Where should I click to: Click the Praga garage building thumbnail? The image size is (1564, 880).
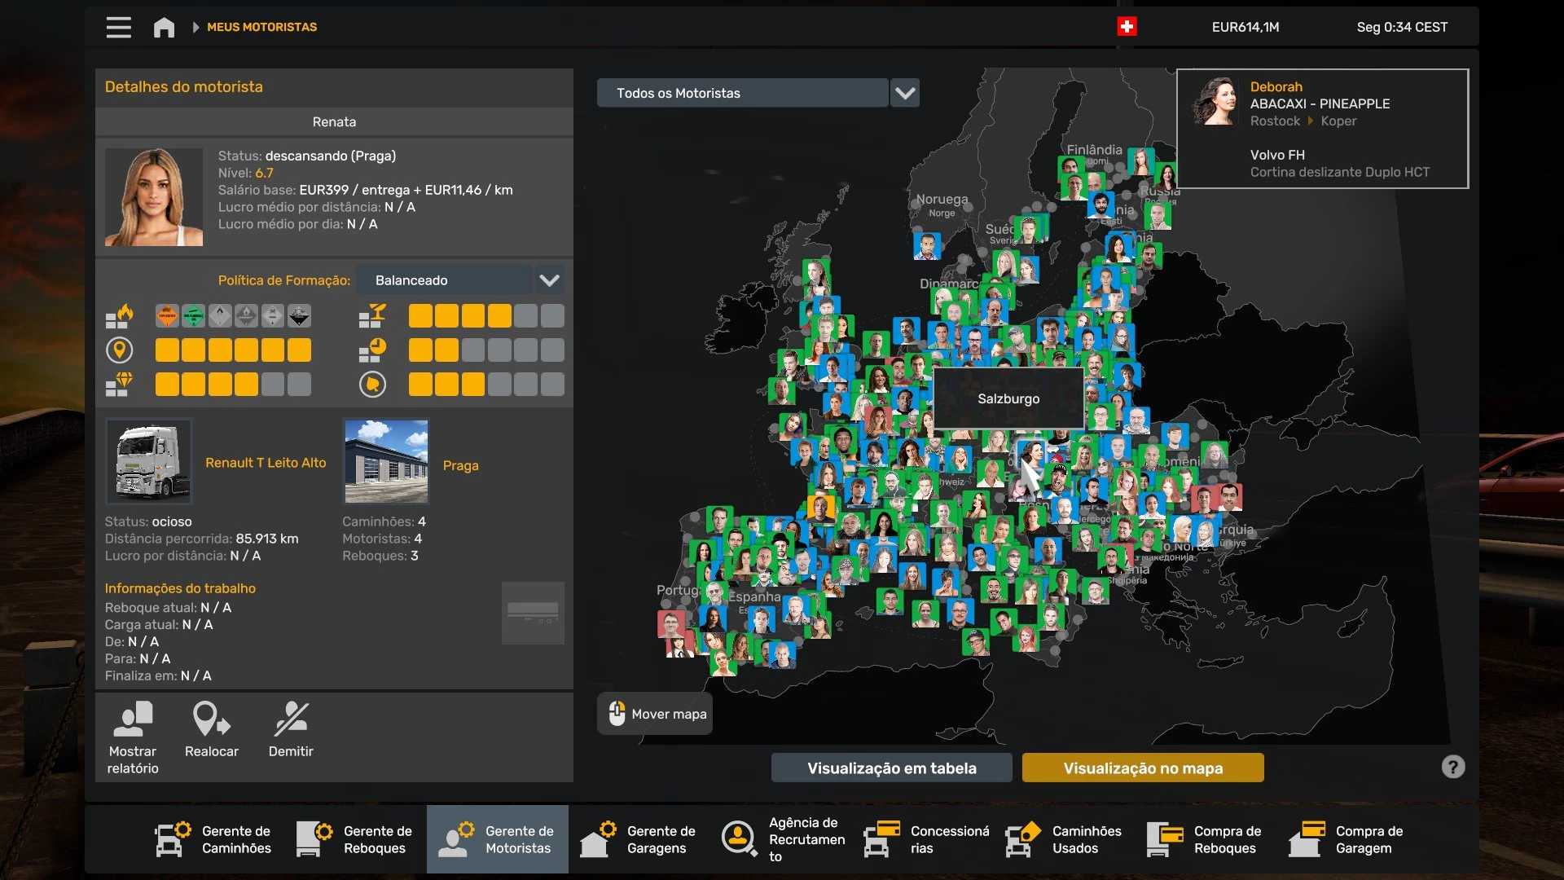[386, 461]
